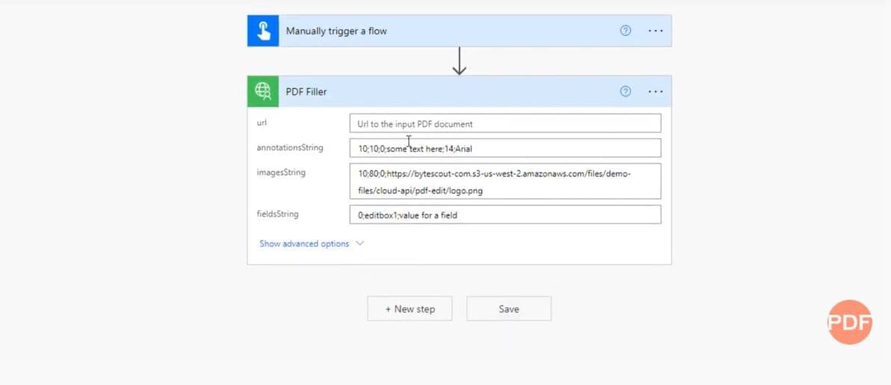Save the flow
Screen dimensions: 891x385
508,309
